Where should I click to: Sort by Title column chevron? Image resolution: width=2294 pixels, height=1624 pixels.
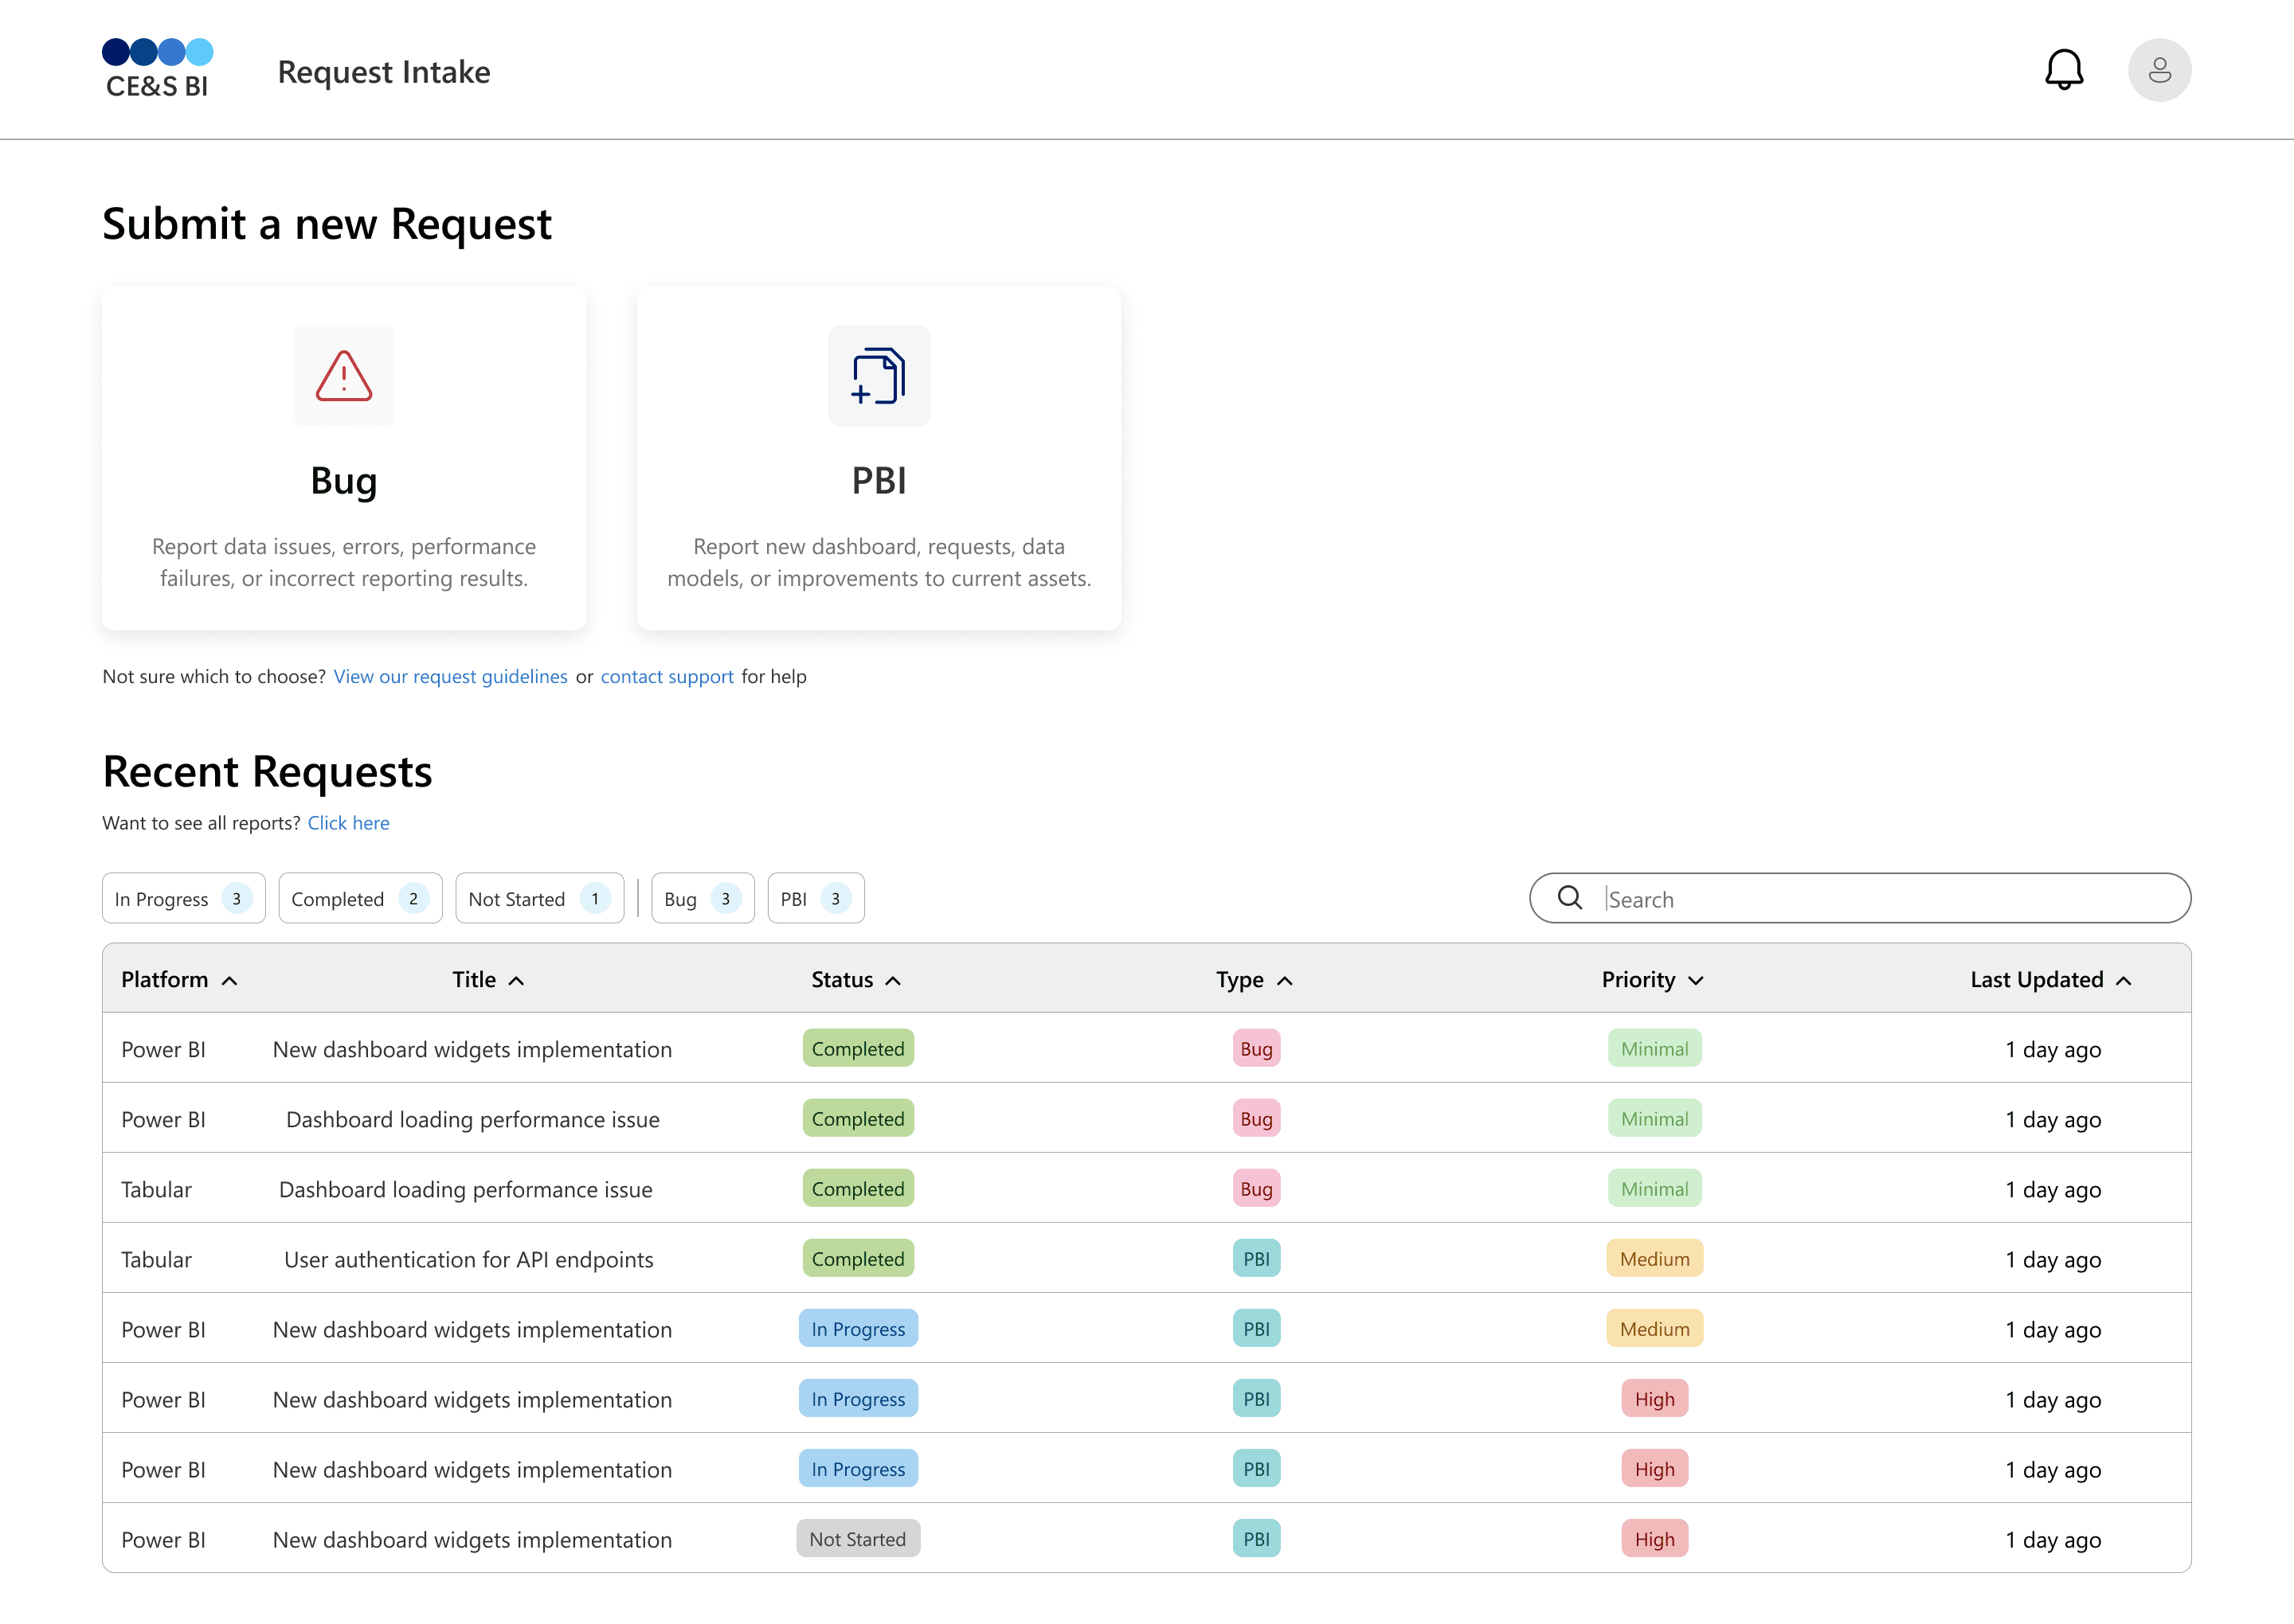pyautogui.click(x=516, y=981)
